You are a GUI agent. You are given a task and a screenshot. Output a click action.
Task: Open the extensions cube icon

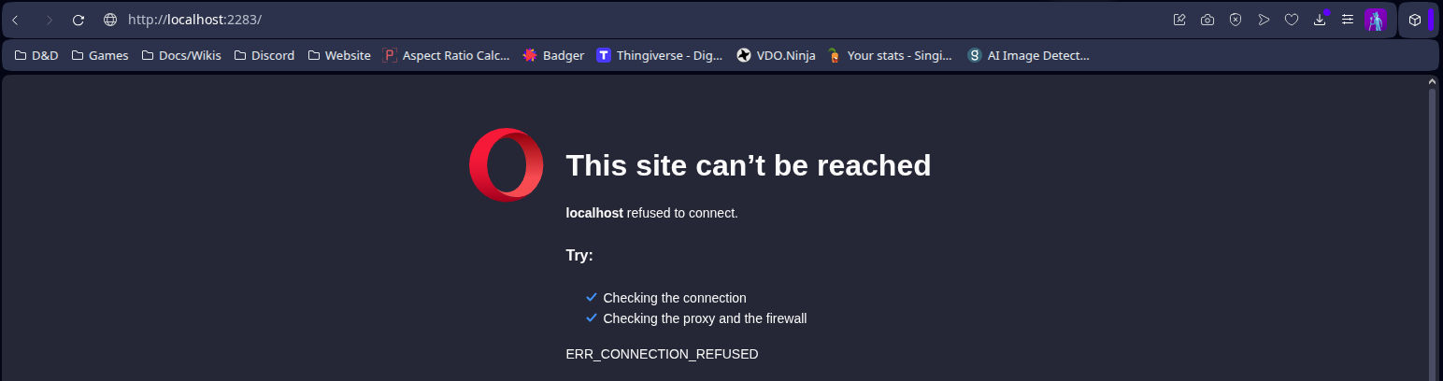point(1415,20)
